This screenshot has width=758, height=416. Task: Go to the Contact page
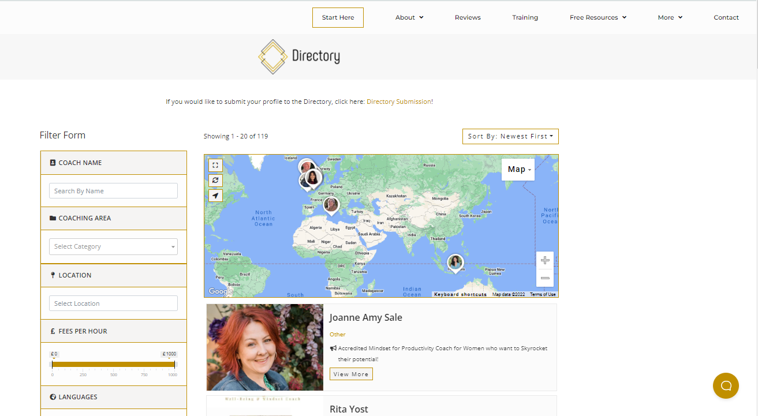[726, 17]
